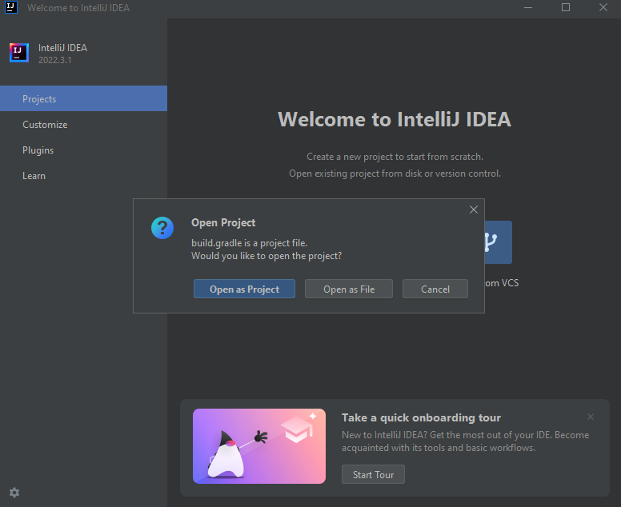621x507 pixels.
Task: Click the question mark icon in dialog
Action: tap(162, 228)
